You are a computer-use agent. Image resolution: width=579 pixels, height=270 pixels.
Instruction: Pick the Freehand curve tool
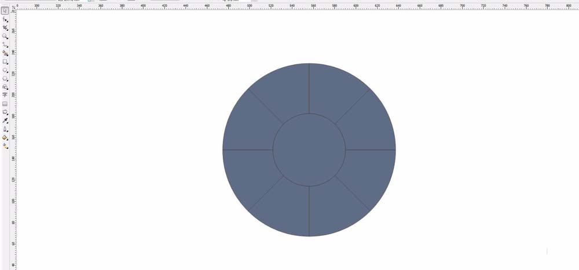click(5, 45)
